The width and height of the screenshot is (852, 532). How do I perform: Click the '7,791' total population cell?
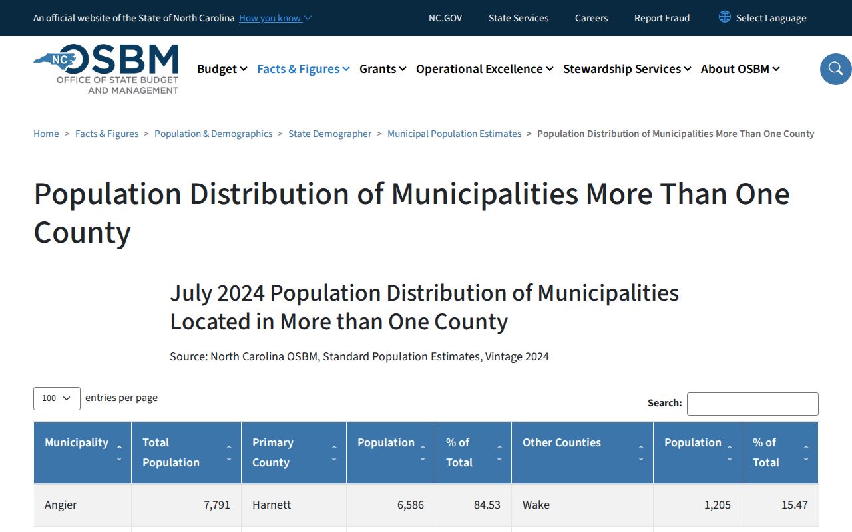pyautogui.click(x=186, y=505)
